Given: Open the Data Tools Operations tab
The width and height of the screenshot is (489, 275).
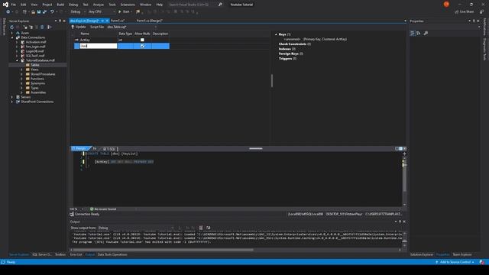Looking at the screenshot, I should coord(112,254).
